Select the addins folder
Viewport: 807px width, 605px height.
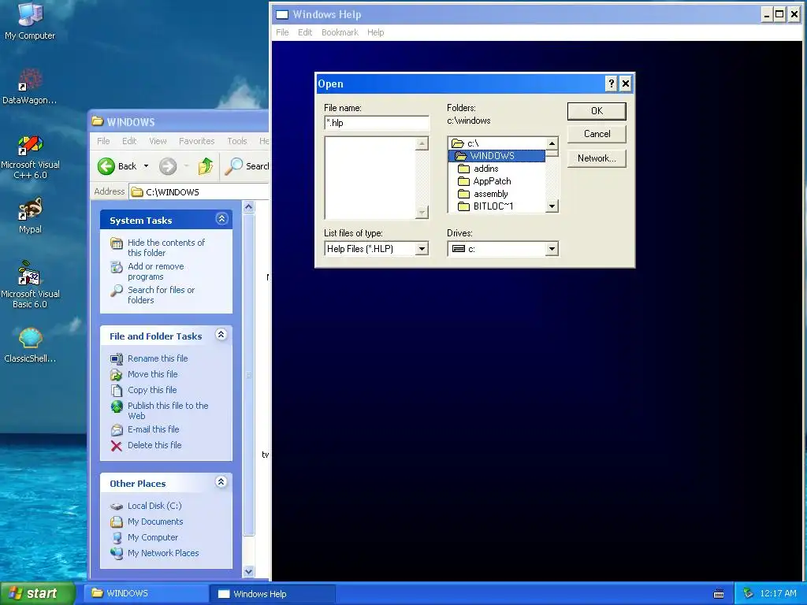click(496, 169)
